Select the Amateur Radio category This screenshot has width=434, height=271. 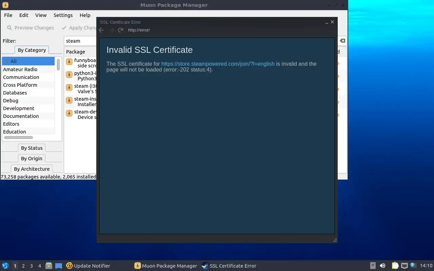pos(28,69)
